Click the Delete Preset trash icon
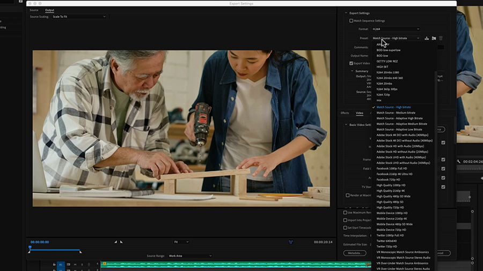The height and width of the screenshot is (271, 483). click(441, 38)
